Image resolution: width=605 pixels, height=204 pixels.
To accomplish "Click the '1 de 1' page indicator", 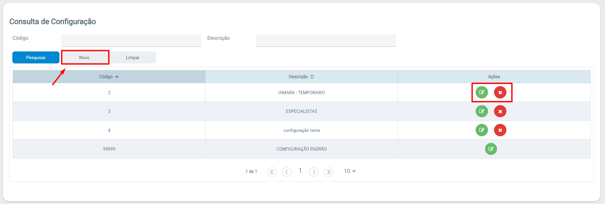I will pos(251,171).
